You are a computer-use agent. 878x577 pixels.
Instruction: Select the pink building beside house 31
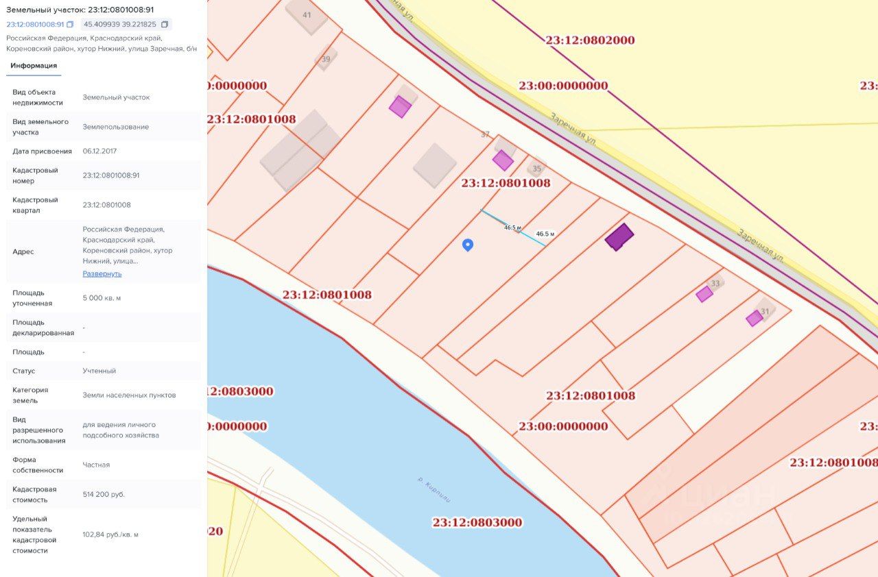tap(755, 318)
